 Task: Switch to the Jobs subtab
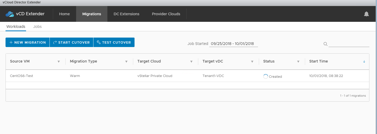(x=37, y=27)
